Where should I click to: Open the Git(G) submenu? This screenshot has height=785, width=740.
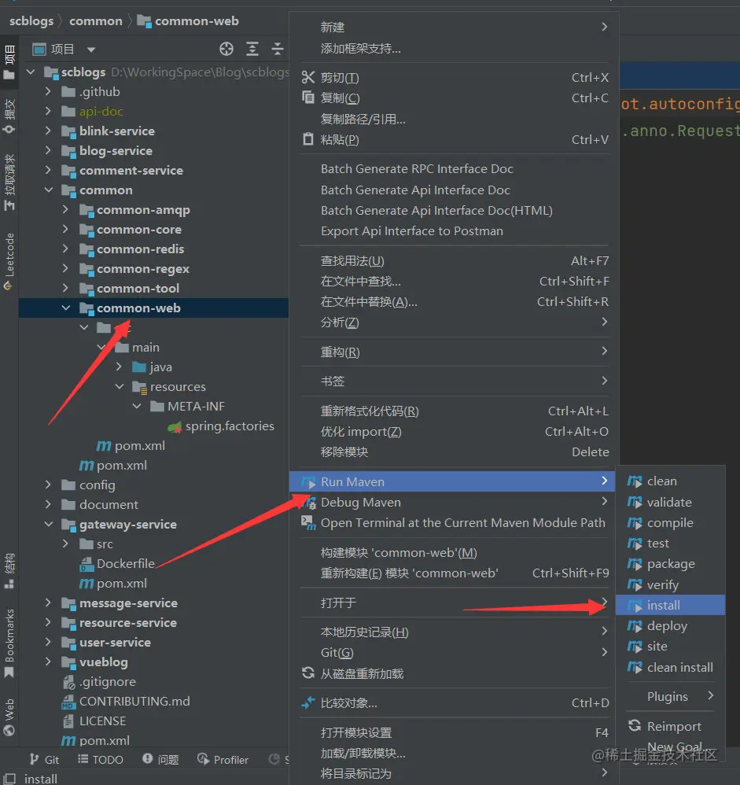tap(454, 652)
